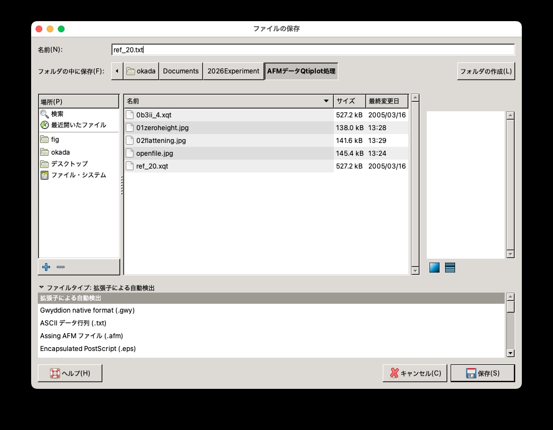Click the okada folder icon in Places sidebar
Viewport: 553px width, 430px height.
click(45, 152)
